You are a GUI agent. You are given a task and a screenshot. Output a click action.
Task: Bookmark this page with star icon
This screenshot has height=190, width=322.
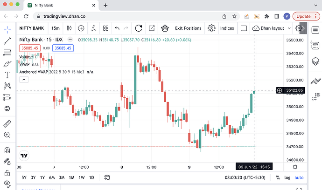pyautogui.click(x=234, y=16)
